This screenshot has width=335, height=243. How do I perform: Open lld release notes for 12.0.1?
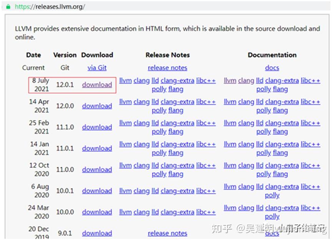point(155,80)
